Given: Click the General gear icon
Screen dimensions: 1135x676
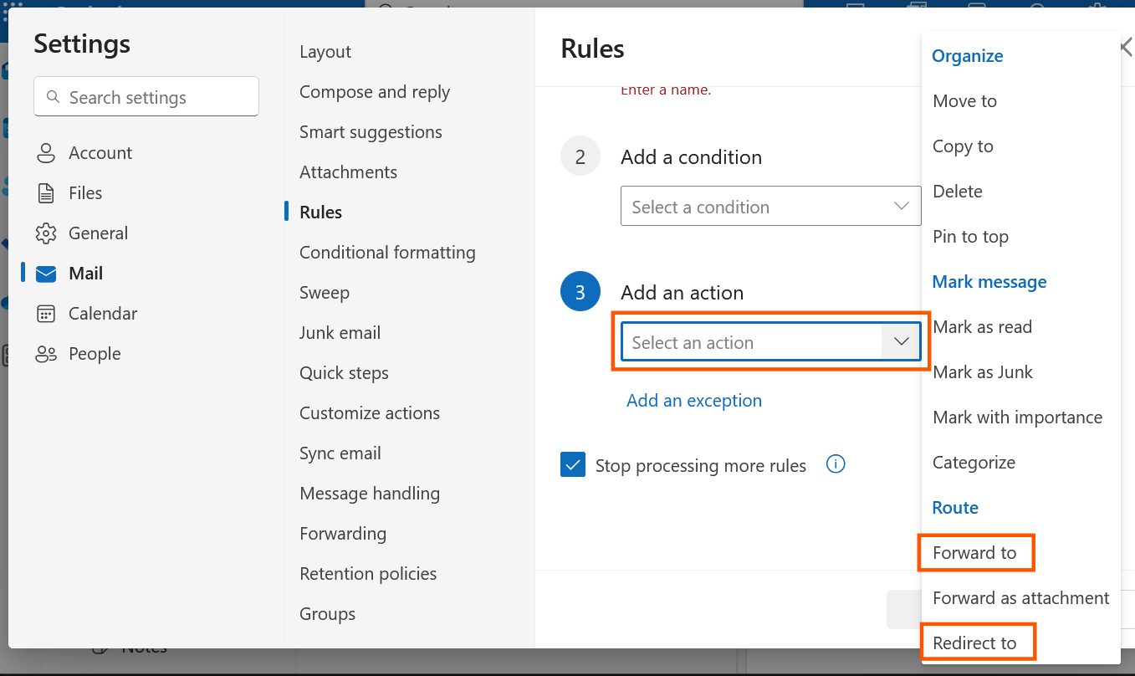Looking at the screenshot, I should click(46, 233).
